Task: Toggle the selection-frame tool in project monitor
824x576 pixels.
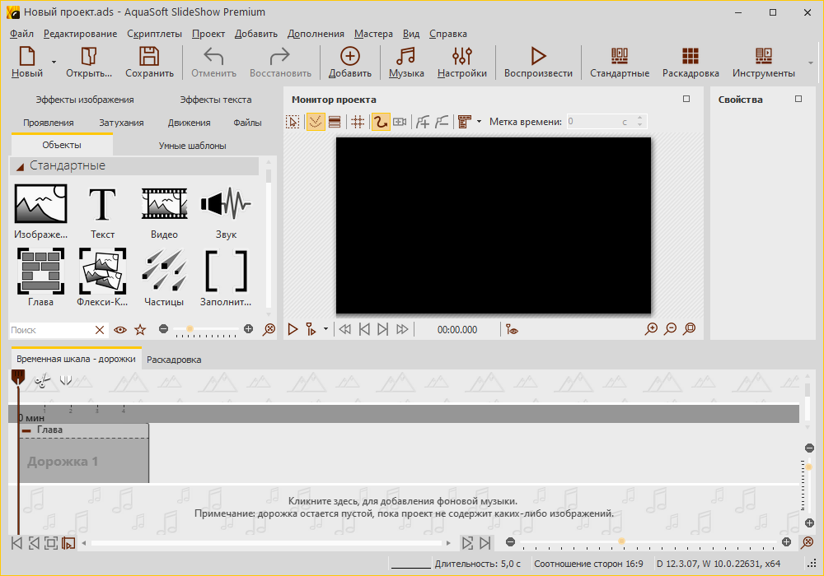Action: tap(293, 122)
